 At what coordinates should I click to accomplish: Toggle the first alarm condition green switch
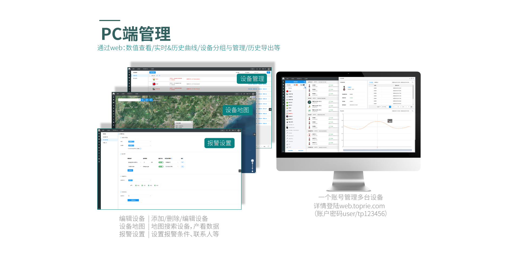(161, 162)
